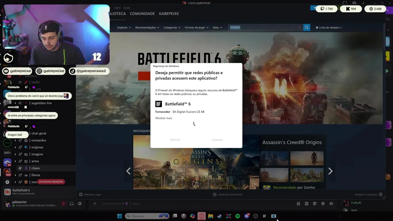Clear the Steam search field with X
This screenshot has width=393, height=221.
click(300, 27)
